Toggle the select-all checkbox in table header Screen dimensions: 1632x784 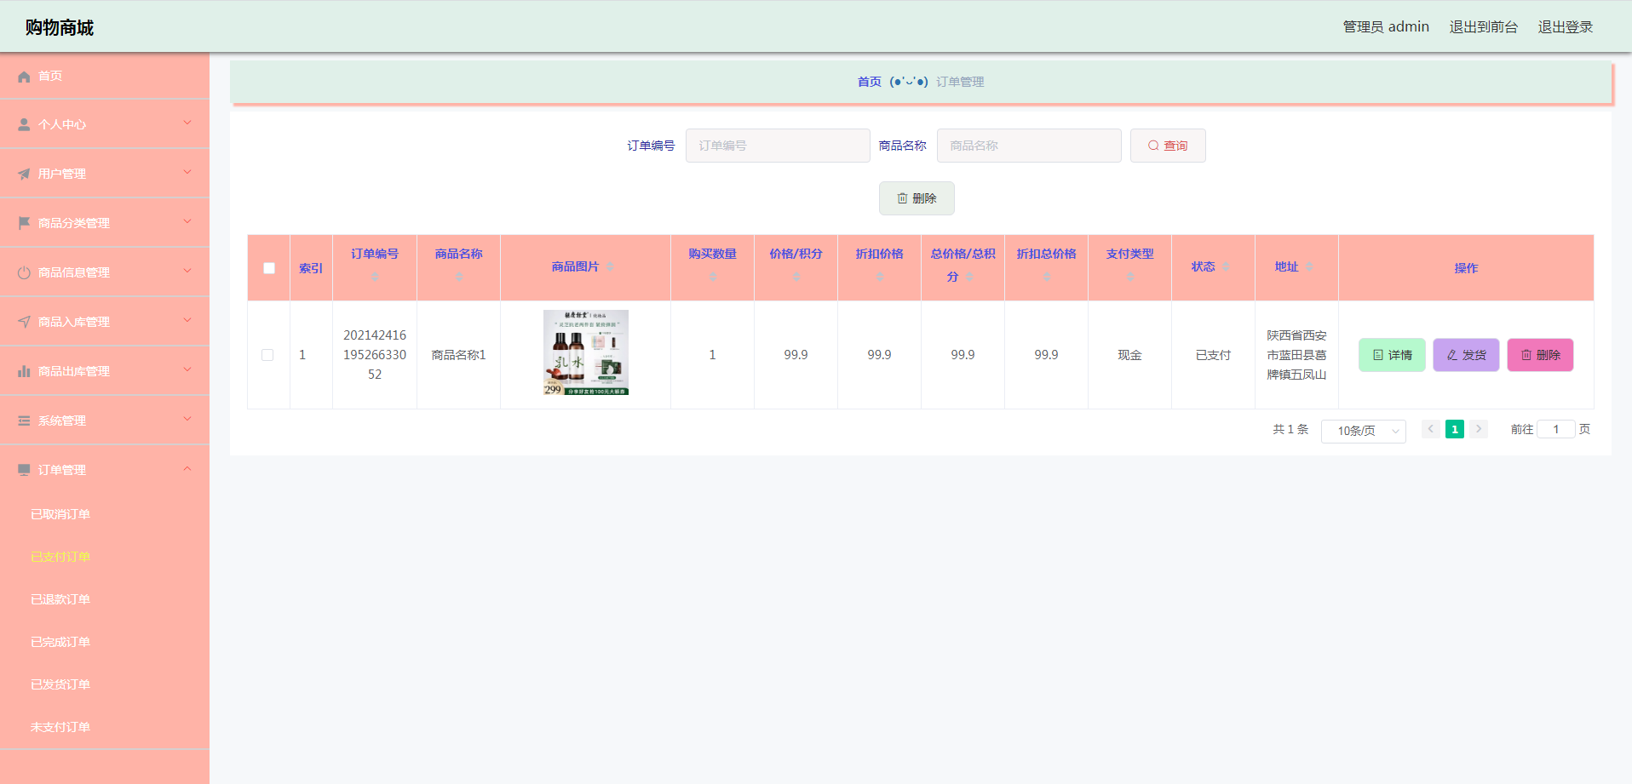(x=269, y=268)
